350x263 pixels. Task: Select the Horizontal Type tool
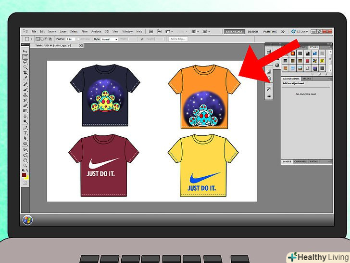click(x=25, y=132)
